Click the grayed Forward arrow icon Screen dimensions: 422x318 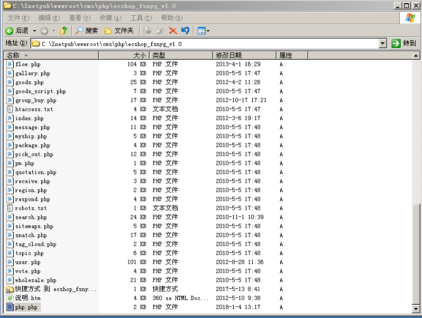44,31
